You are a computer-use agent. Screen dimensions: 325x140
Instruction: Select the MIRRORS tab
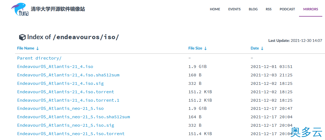tap(311, 9)
